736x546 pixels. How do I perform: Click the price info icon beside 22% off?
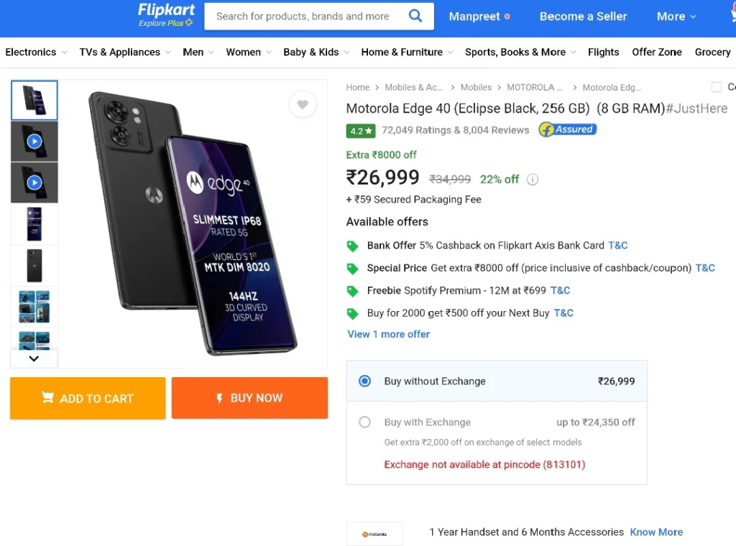point(533,179)
